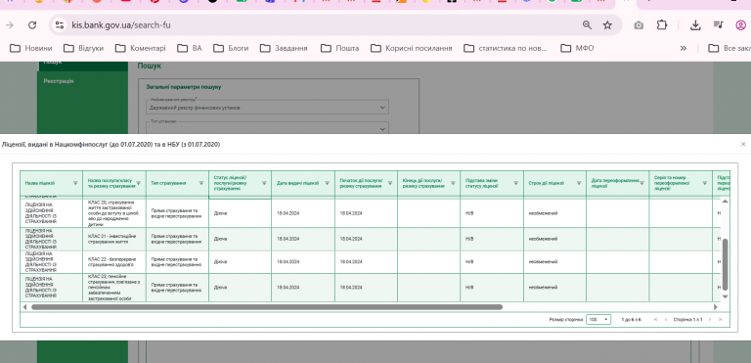Viewport: 751px width, 363px height.
Task: Open the browser zoom magnifier icon
Action: pyautogui.click(x=587, y=24)
